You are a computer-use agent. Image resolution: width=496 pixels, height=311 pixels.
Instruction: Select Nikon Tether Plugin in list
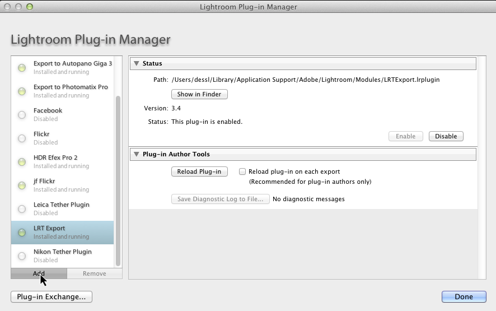62,256
